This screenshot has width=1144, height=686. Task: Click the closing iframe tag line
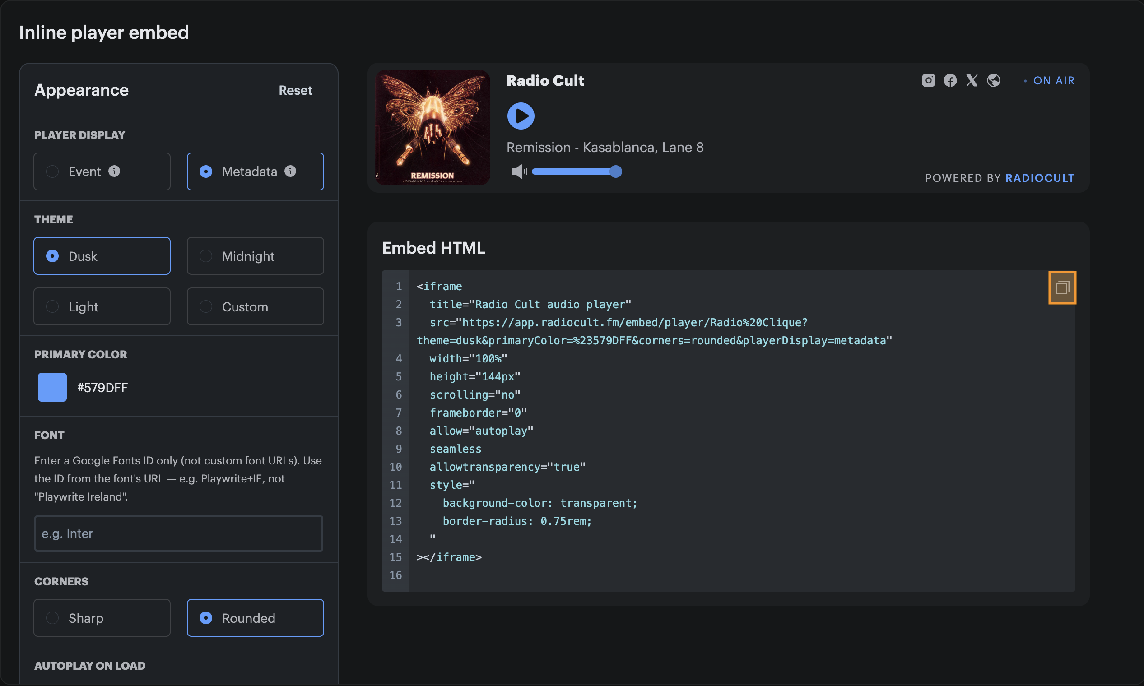point(449,557)
